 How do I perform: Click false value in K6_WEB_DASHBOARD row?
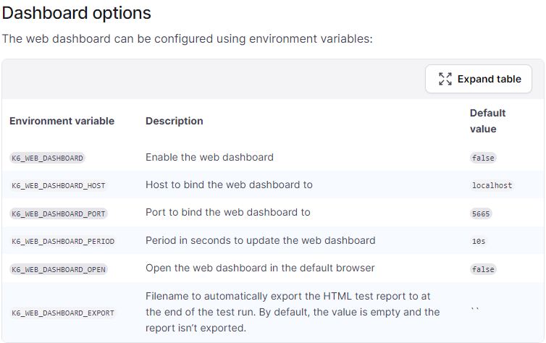483,158
